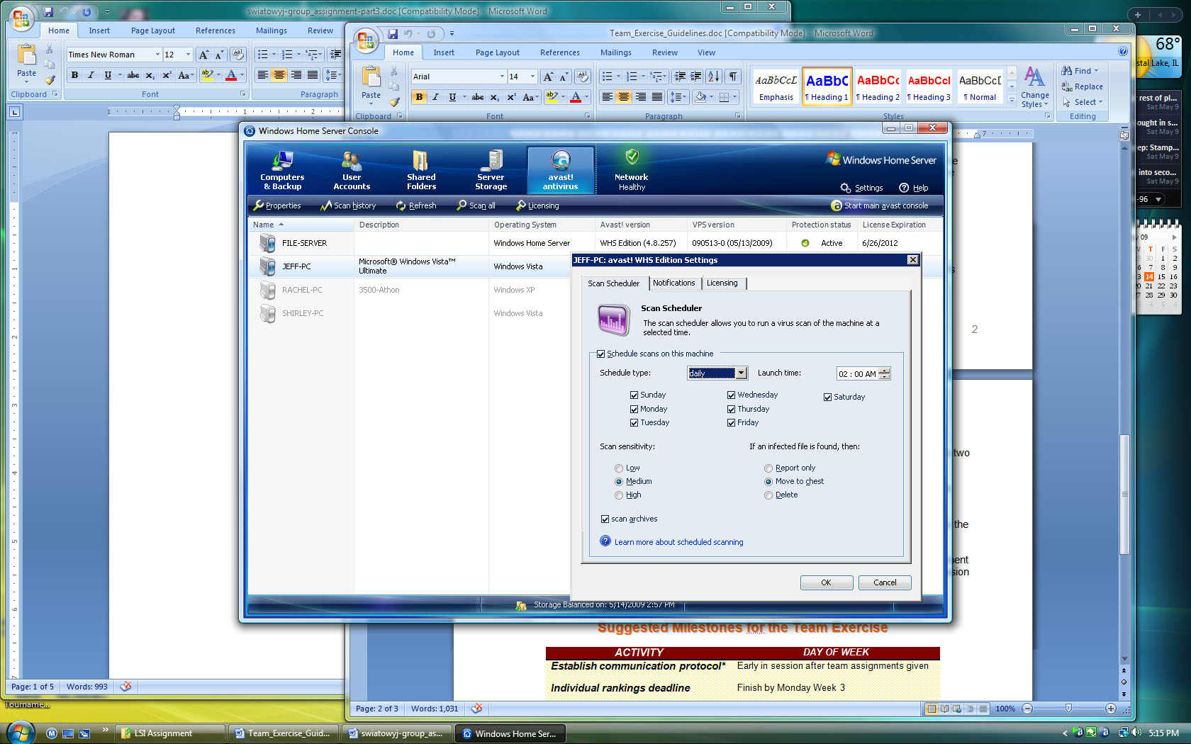Open Times New Roman font dropdown
The image size is (1191, 744).
coord(157,55)
